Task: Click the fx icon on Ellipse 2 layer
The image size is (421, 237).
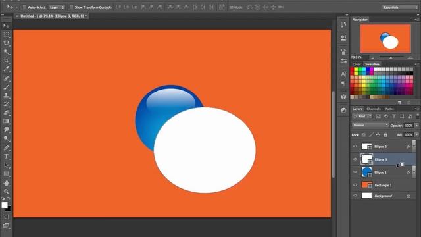Action: 409,146
